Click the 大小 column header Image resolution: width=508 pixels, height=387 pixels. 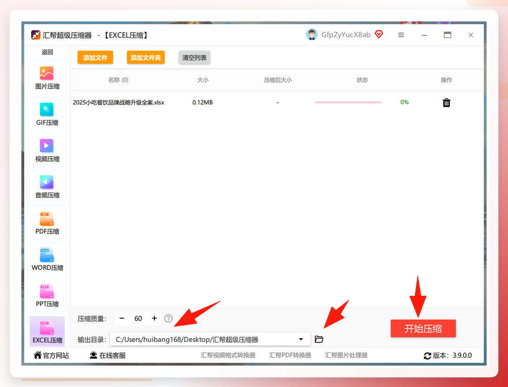pyautogui.click(x=203, y=80)
